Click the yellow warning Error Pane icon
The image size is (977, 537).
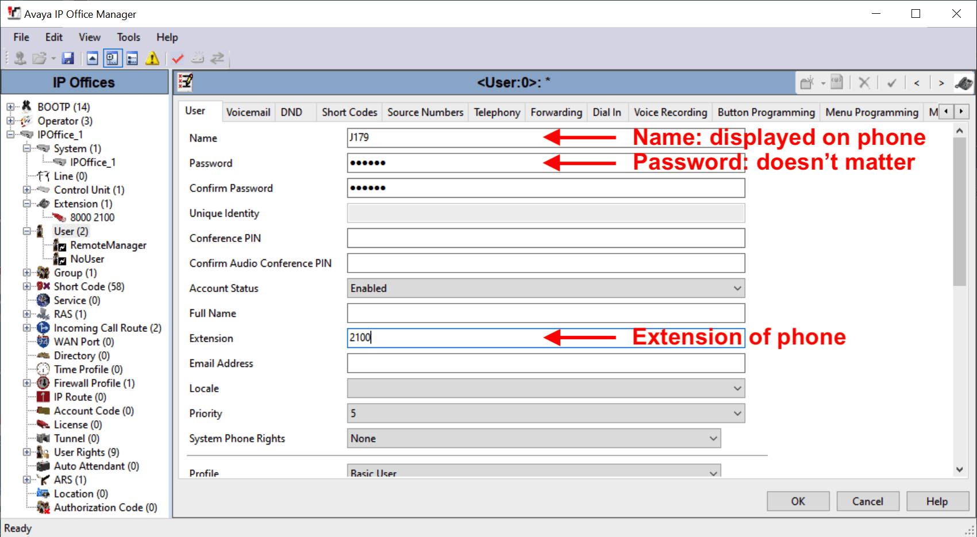click(152, 58)
